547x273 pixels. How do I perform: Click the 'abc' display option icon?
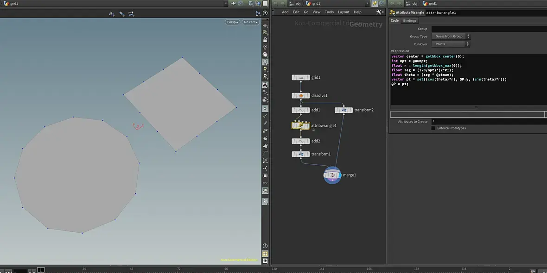coord(265,183)
